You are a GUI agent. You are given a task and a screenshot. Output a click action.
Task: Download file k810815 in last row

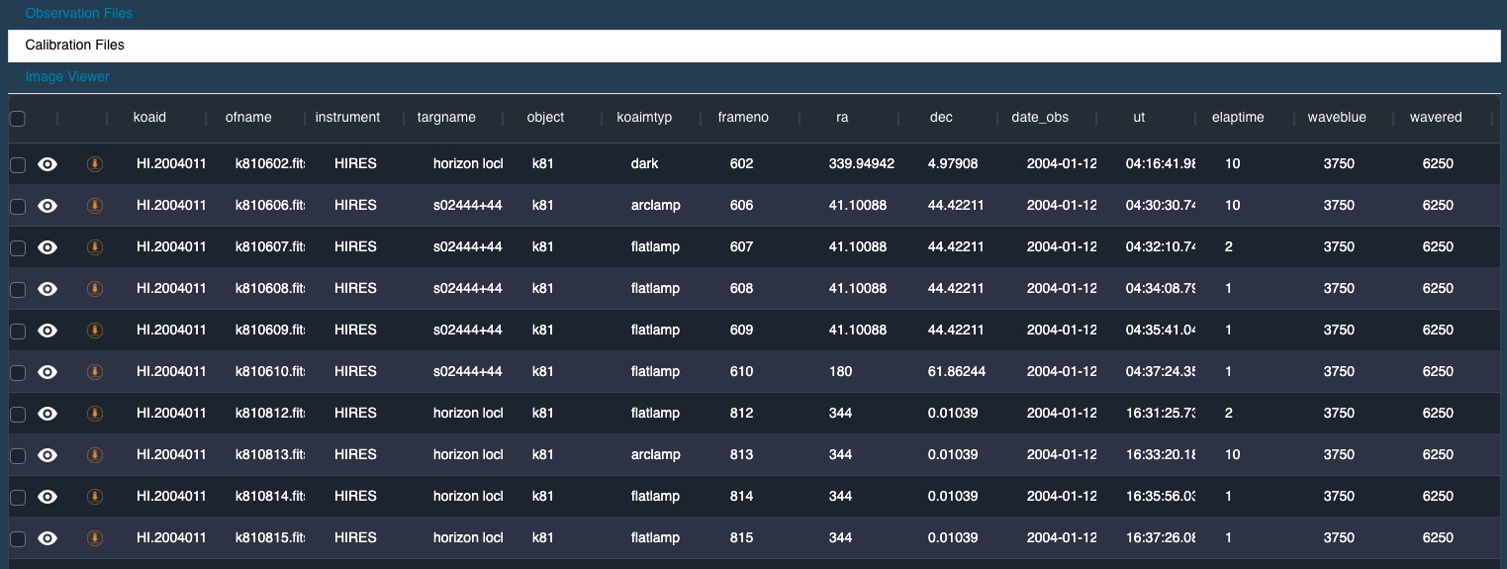[x=95, y=538]
